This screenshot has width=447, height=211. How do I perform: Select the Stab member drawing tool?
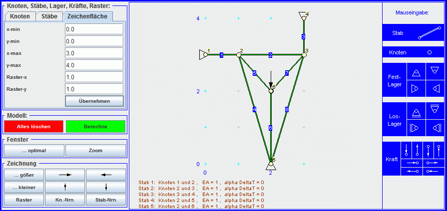pos(413,33)
